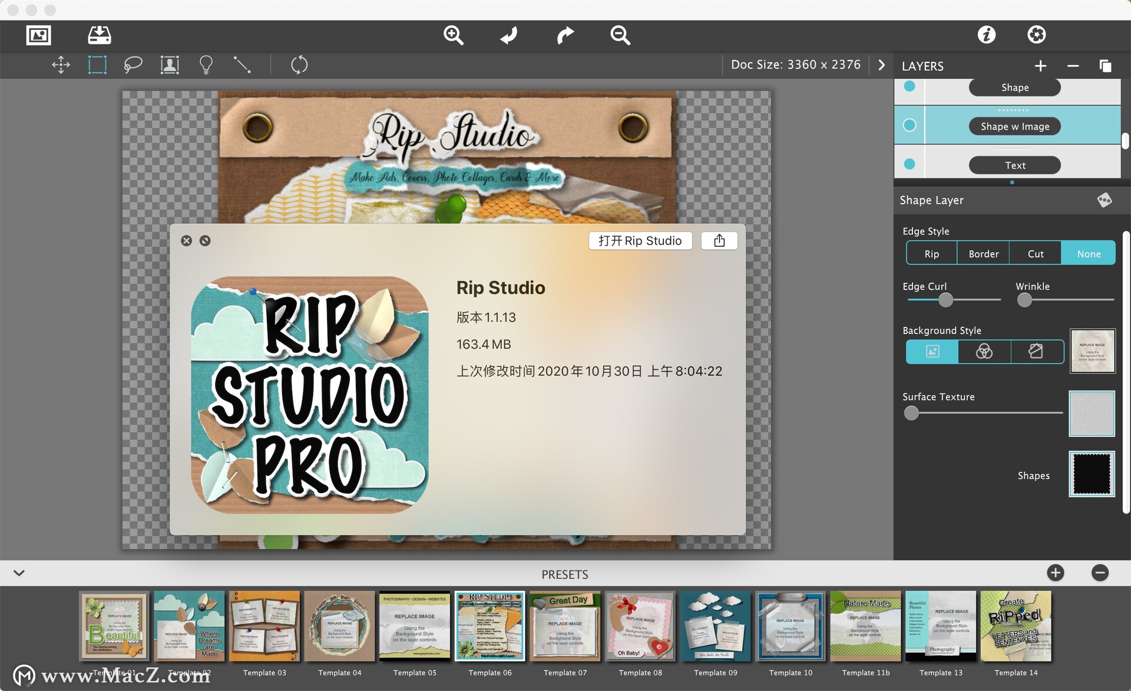
Task: Set Edge Style to Border
Action: [x=983, y=253]
